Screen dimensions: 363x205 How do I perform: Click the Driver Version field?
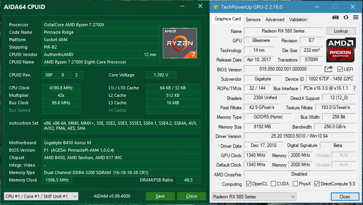(299, 136)
